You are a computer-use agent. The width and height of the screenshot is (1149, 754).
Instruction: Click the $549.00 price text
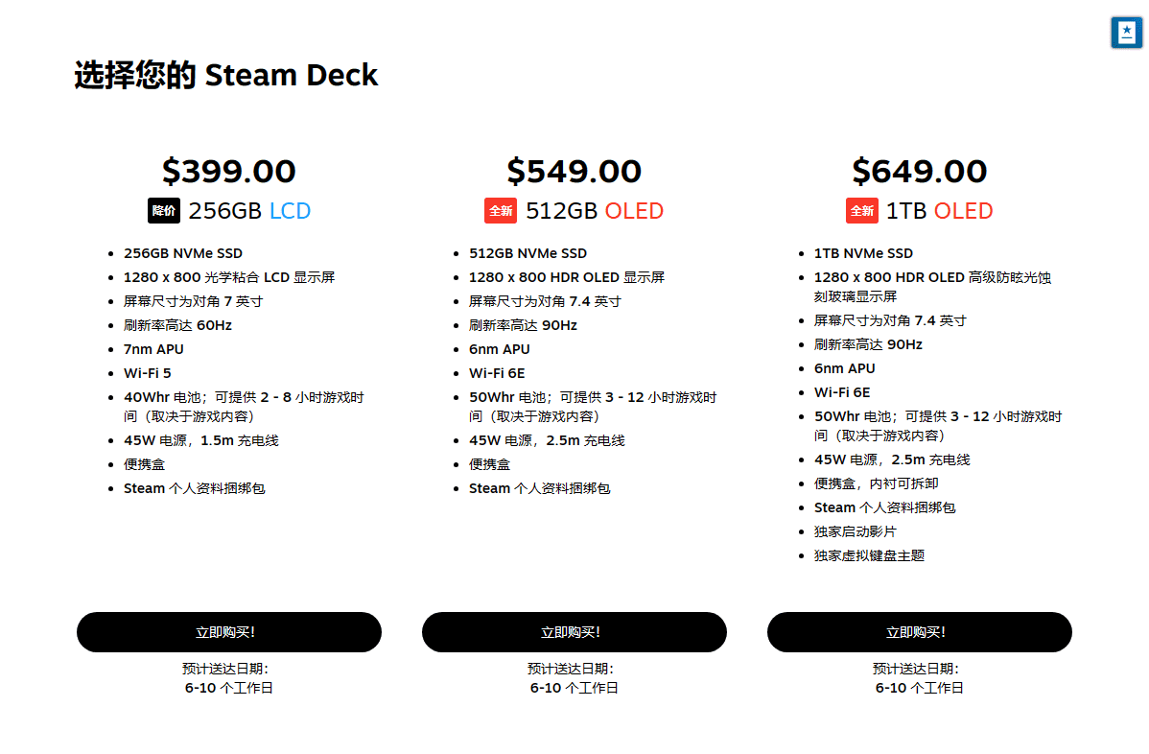[x=574, y=171]
